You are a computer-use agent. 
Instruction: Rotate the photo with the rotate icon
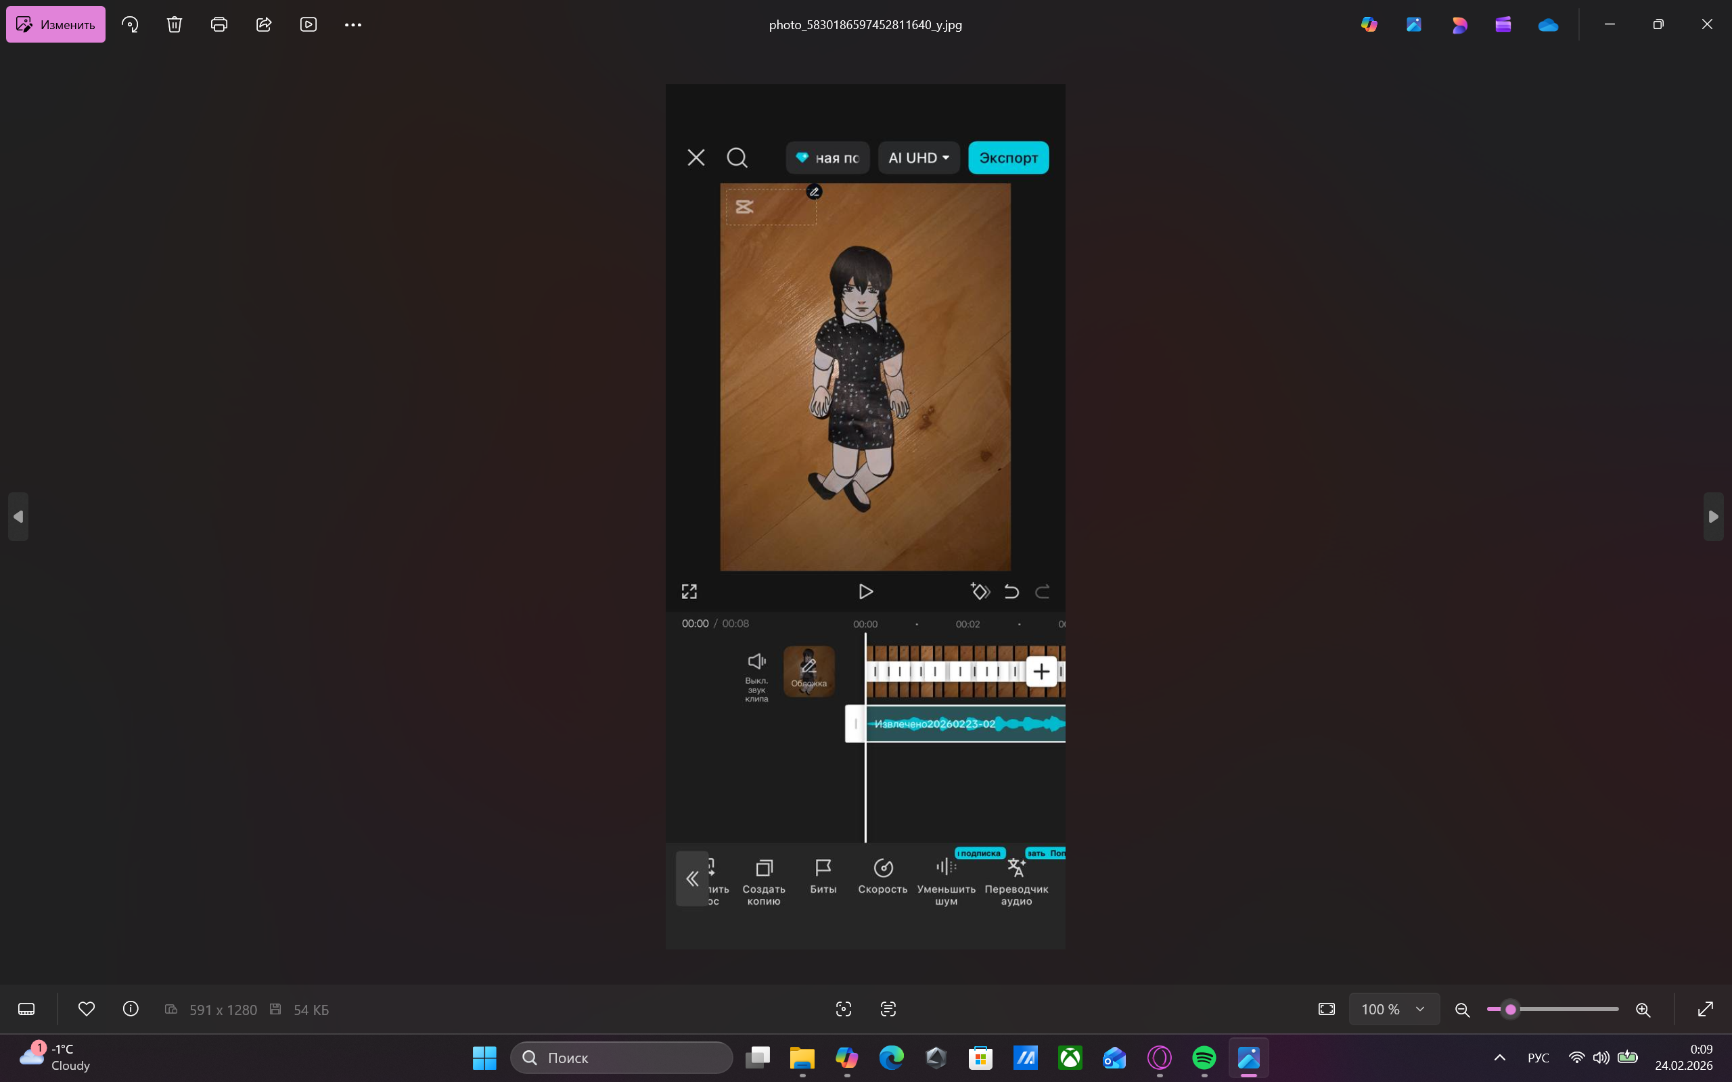pyautogui.click(x=131, y=24)
